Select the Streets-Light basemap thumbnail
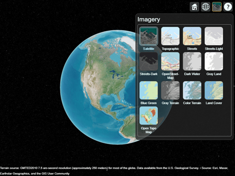The width and height of the screenshot is (235, 176). pos(214,36)
